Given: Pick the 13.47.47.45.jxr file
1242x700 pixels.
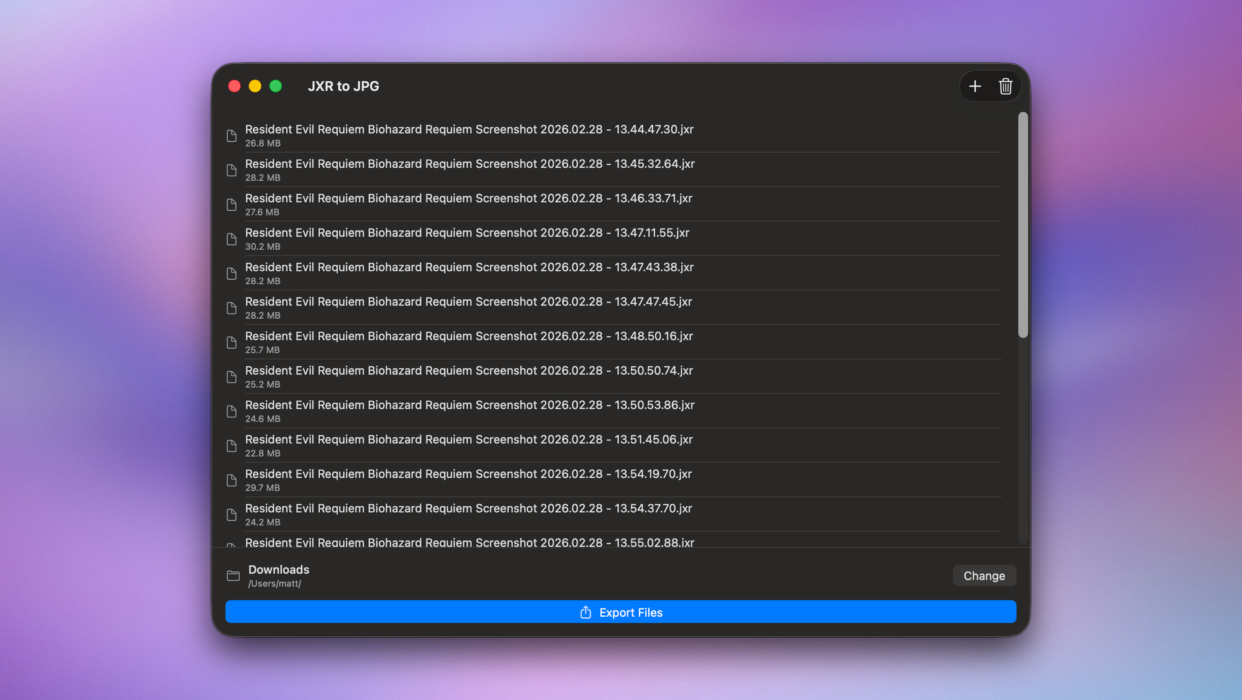Looking at the screenshot, I should click(x=468, y=307).
